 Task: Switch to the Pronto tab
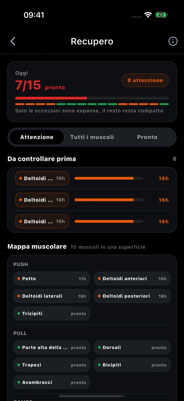click(147, 137)
